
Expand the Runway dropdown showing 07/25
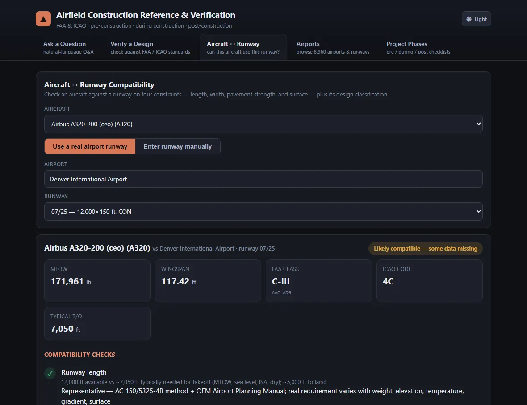263,211
